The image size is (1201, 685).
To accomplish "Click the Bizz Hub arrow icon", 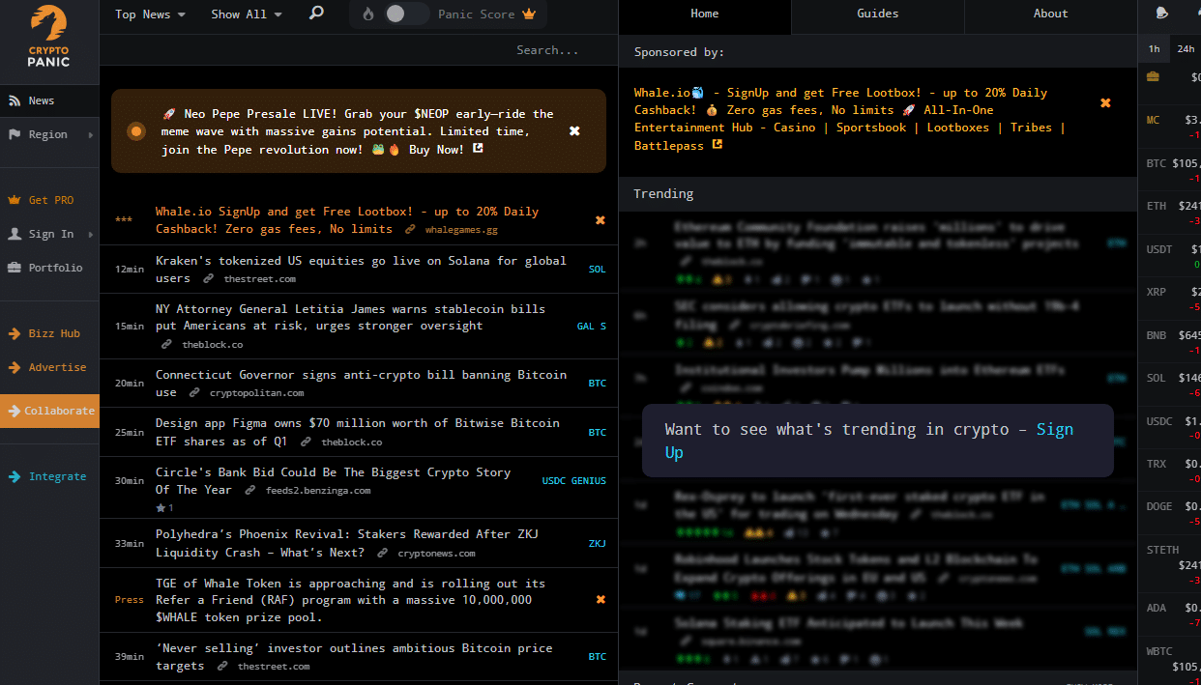I will pos(15,333).
